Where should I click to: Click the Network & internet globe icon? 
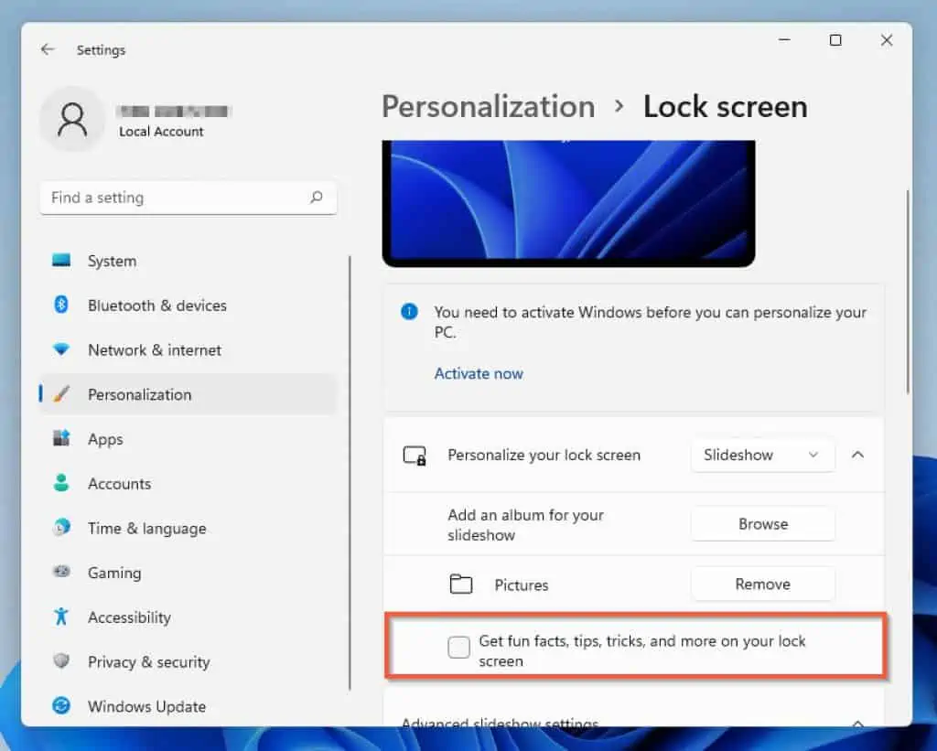click(60, 350)
